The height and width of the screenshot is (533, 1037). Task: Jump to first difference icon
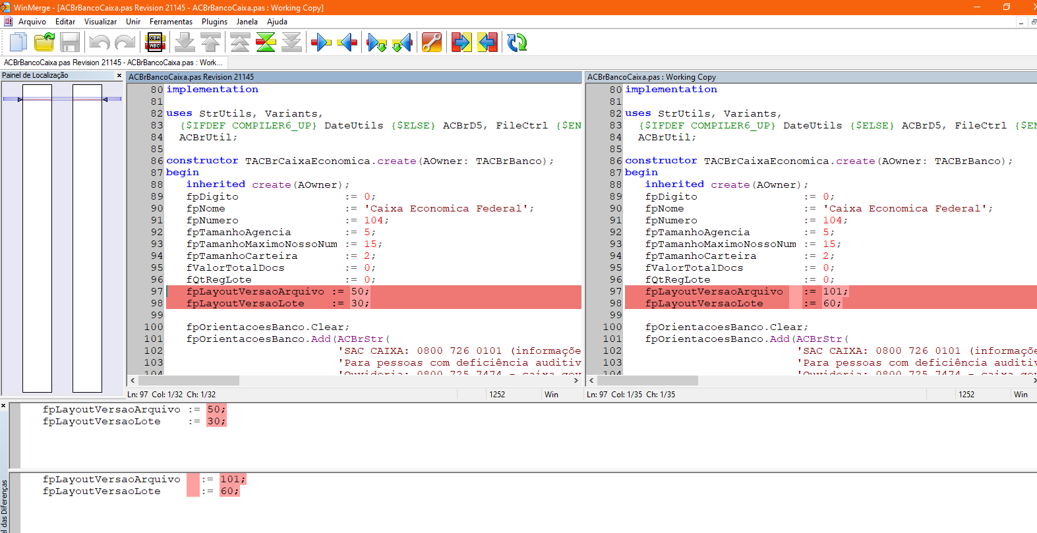pyautogui.click(x=240, y=43)
